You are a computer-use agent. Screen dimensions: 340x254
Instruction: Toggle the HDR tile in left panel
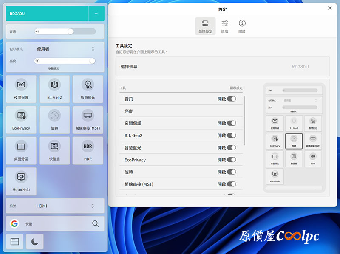point(88,151)
